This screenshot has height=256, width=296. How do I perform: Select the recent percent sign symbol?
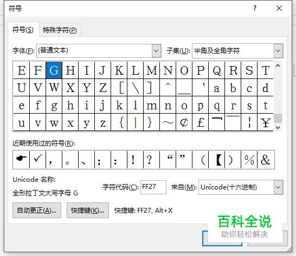coord(249,160)
